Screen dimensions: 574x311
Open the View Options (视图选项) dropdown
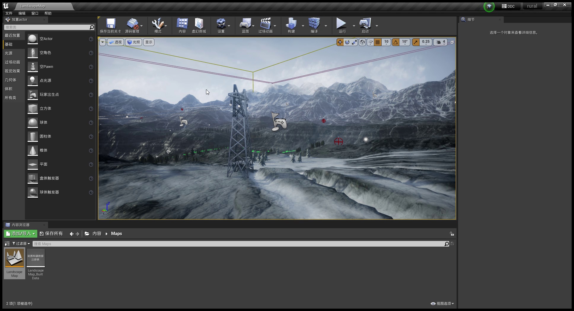tap(442, 304)
